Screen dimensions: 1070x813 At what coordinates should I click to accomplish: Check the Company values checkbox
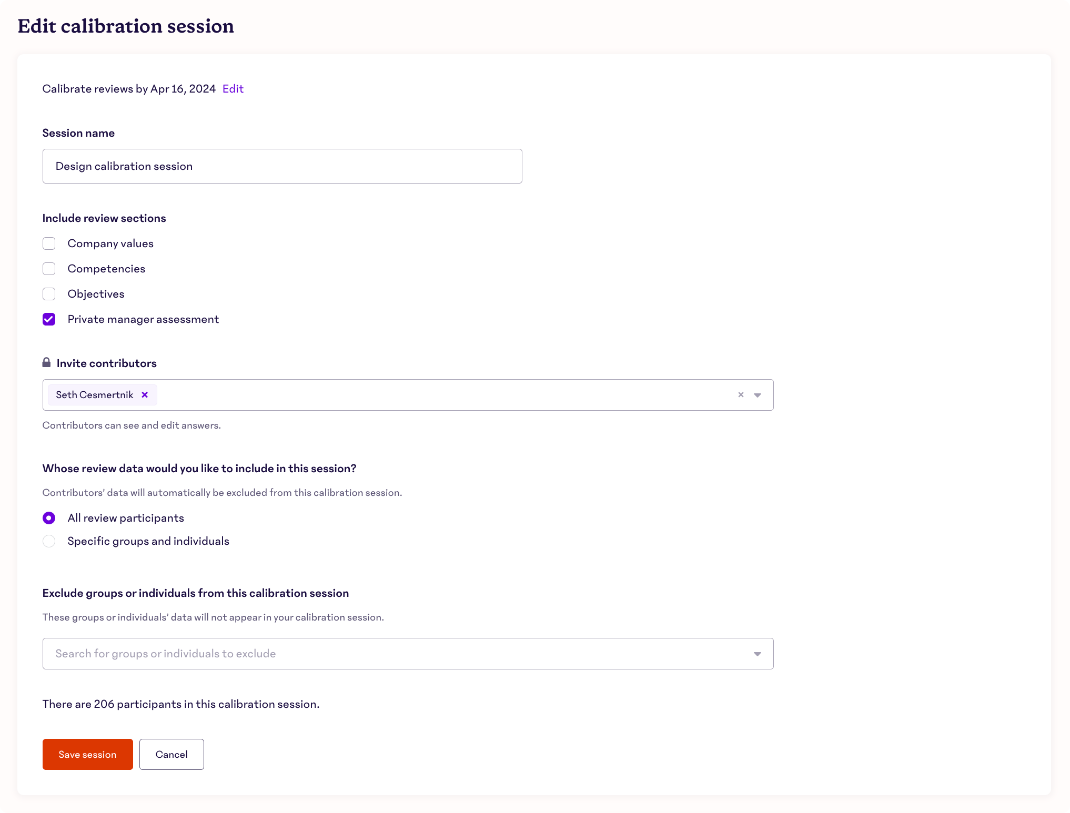[49, 243]
